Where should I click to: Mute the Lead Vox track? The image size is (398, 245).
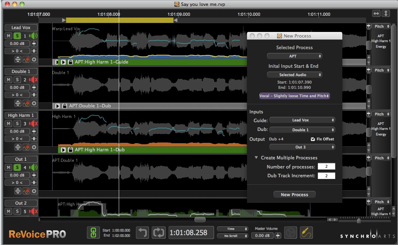(x=9, y=36)
